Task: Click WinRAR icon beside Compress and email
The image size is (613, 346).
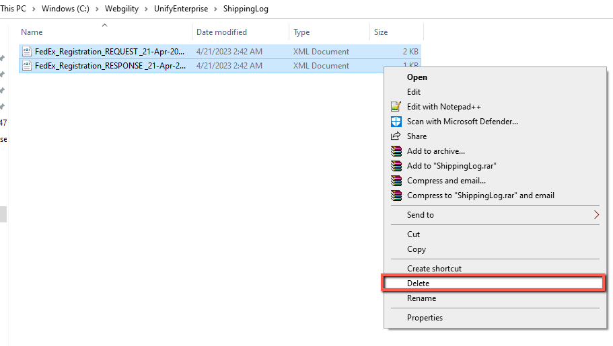Action: point(396,181)
